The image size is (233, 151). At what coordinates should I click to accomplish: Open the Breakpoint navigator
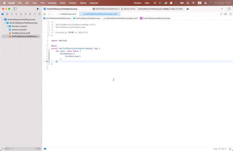(x=35, y=14)
